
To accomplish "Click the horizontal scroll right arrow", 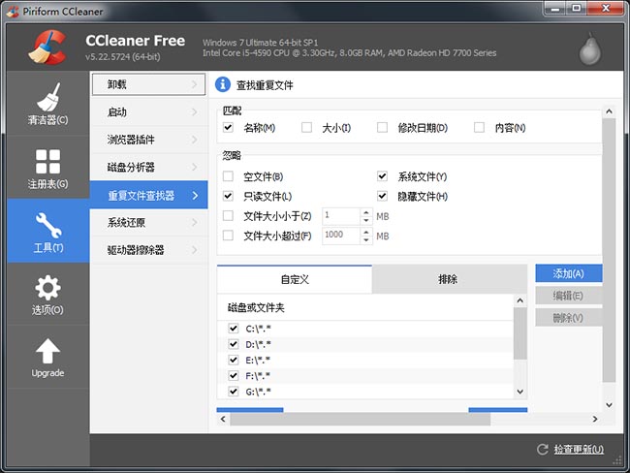I will (x=595, y=419).
